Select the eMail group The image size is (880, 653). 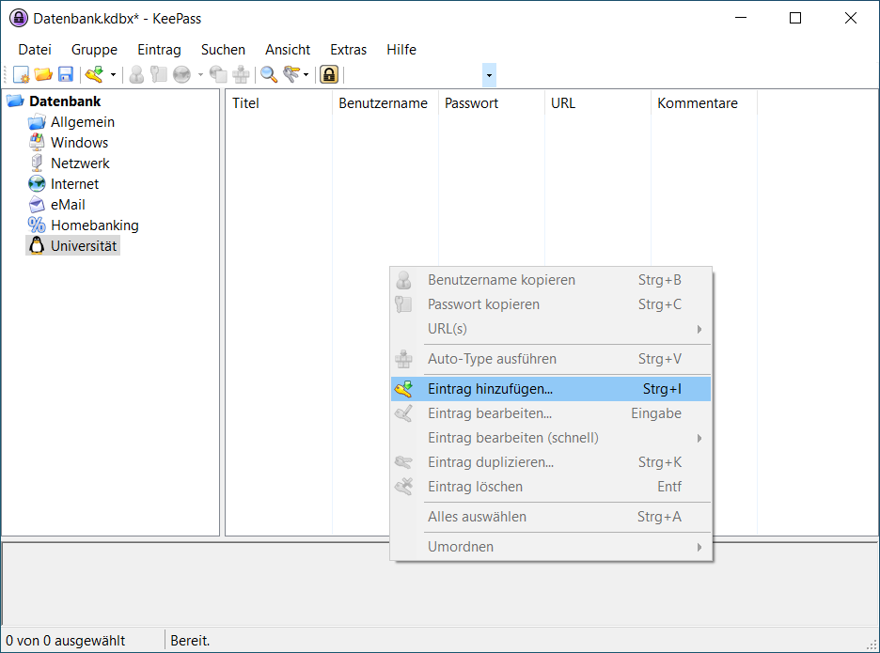point(68,205)
